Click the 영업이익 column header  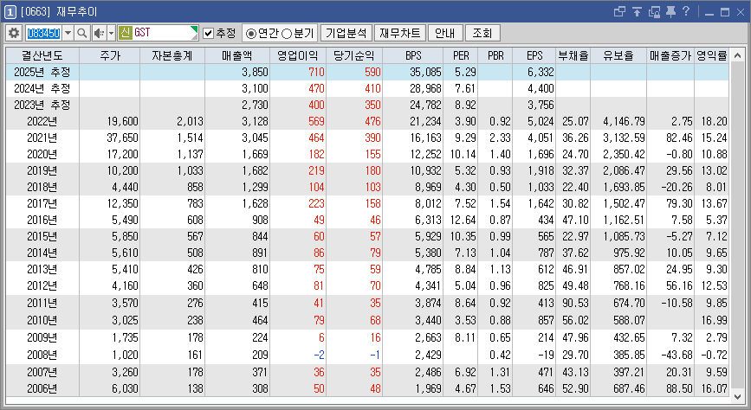298,55
